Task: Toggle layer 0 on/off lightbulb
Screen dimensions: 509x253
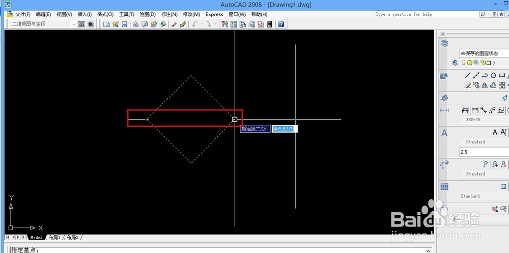Action: (x=463, y=62)
